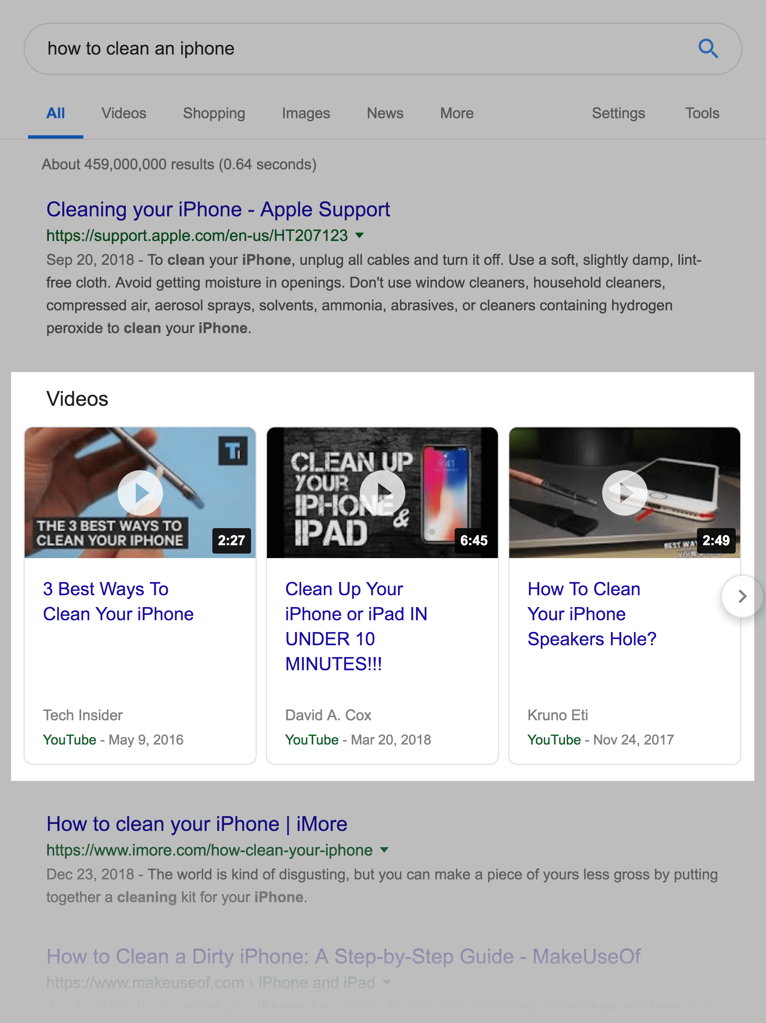Switch to the Videos tab
The image size is (766, 1023).
click(x=124, y=113)
